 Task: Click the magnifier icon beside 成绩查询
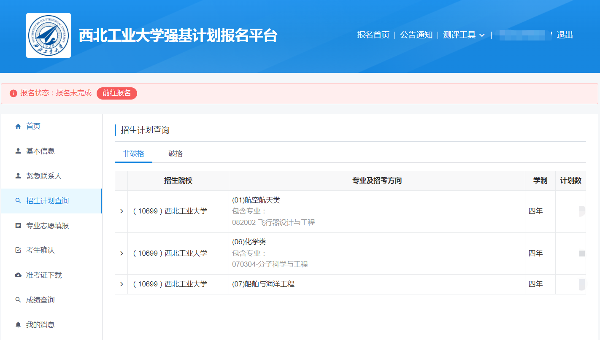pyautogui.click(x=18, y=300)
